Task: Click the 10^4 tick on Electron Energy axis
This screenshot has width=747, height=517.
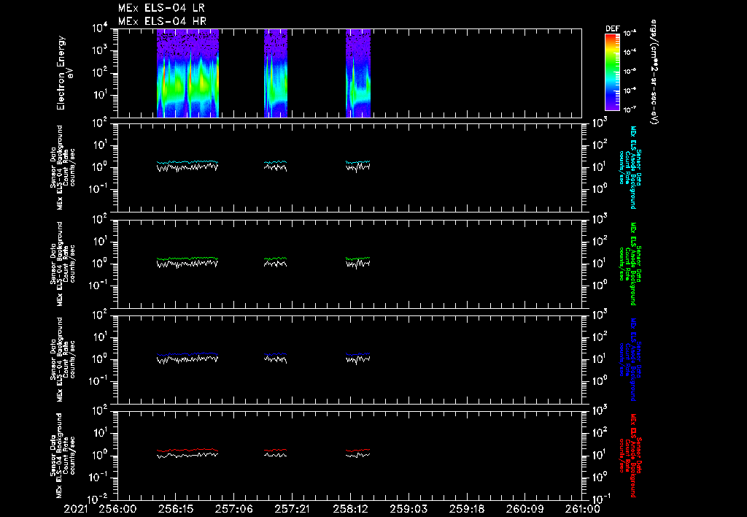Action: pos(101,28)
